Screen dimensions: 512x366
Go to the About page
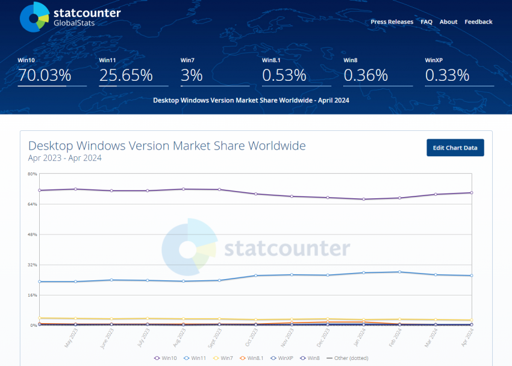click(x=448, y=22)
